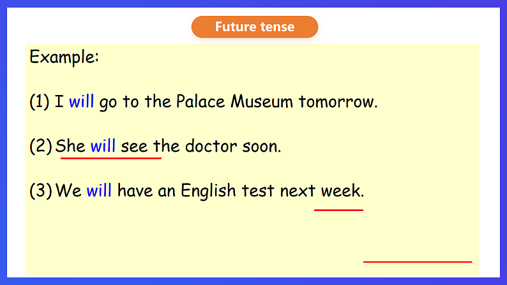
Task: Click the word "week" in sentence three
Action: (x=342, y=190)
